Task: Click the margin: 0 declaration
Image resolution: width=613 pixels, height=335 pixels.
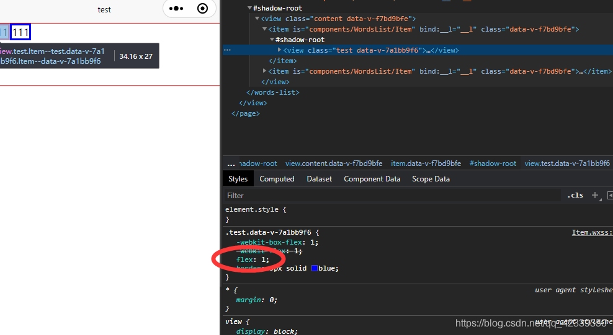Action: point(256,300)
